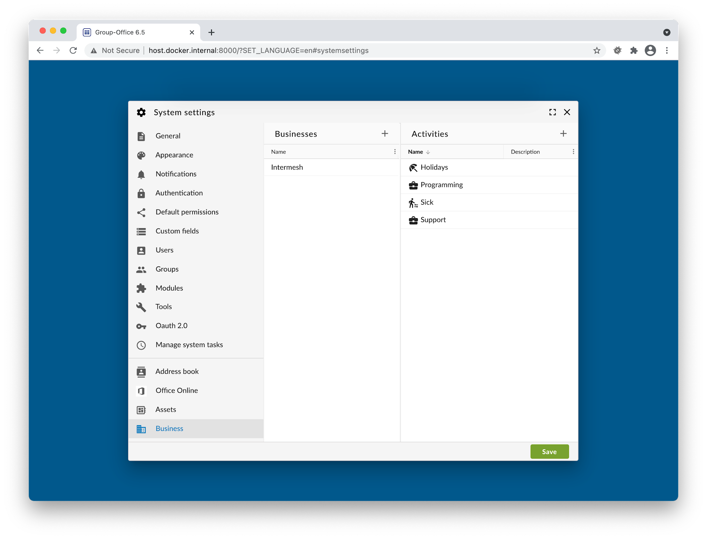Add a new activity with plus icon

[x=563, y=134]
